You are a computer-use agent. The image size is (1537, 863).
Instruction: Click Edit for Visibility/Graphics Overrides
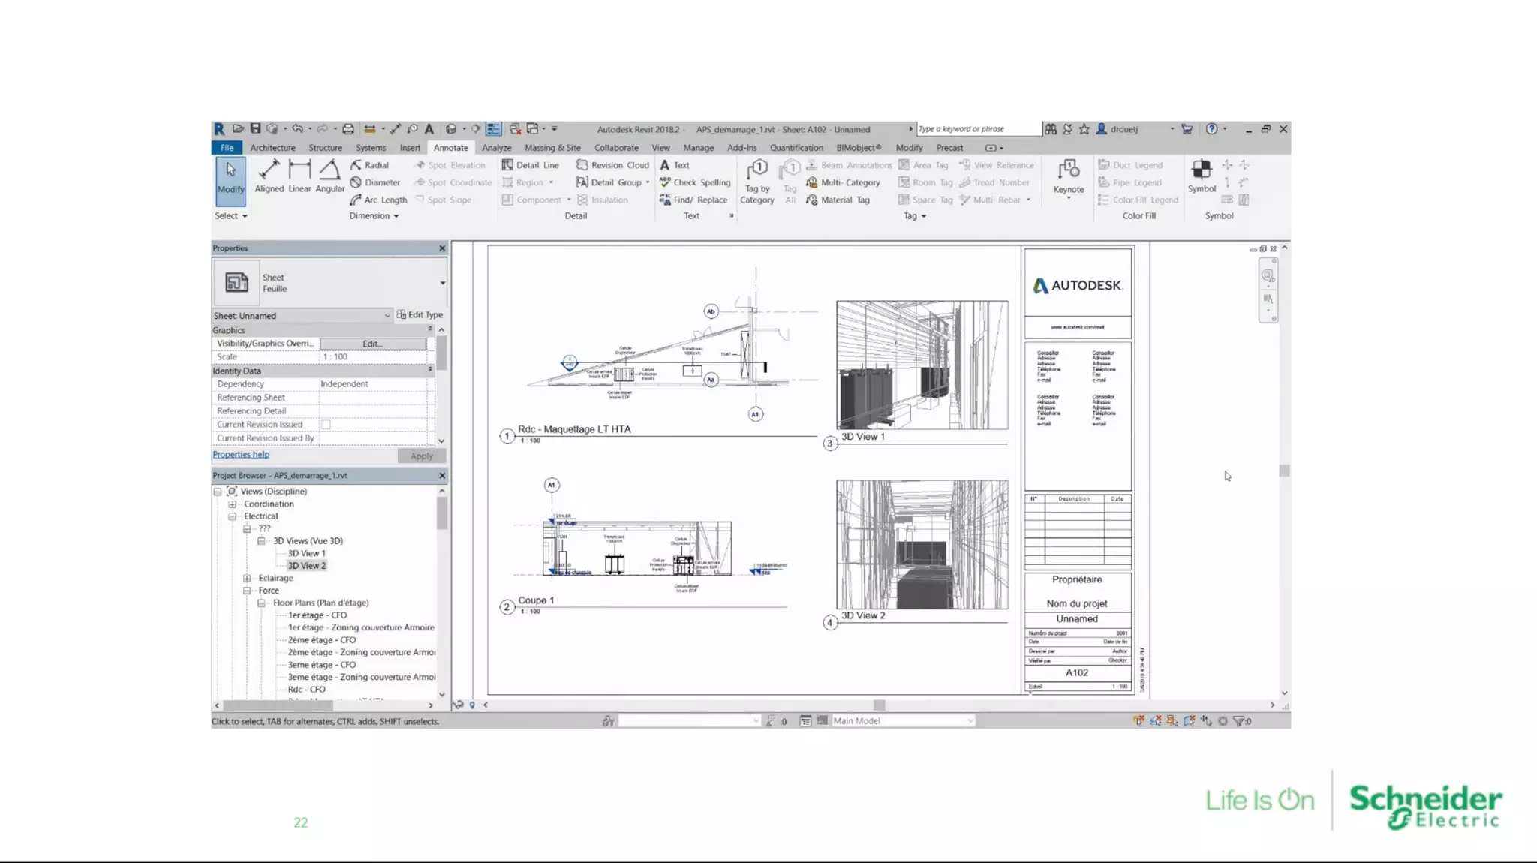click(x=373, y=344)
